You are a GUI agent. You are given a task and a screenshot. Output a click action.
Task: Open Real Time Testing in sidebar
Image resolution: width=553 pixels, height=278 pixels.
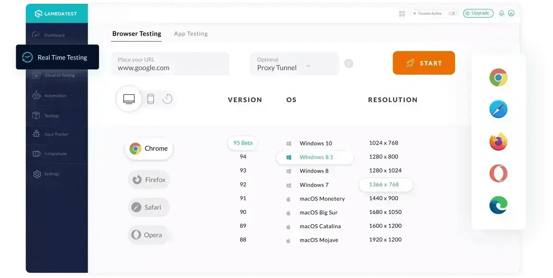pyautogui.click(x=57, y=58)
